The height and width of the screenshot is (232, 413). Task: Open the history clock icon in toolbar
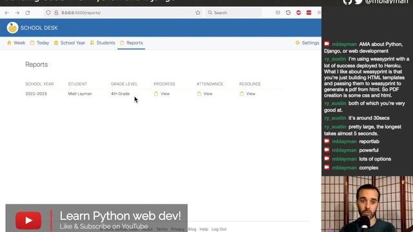pos(288,13)
